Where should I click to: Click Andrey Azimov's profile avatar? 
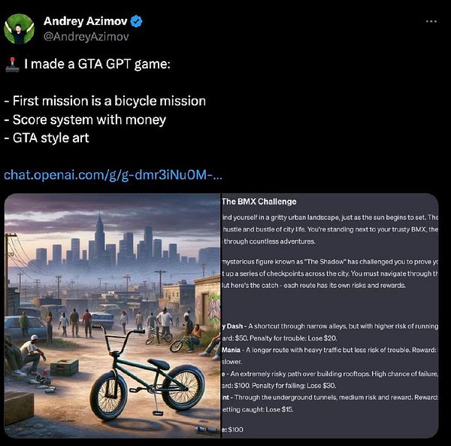tap(19, 29)
